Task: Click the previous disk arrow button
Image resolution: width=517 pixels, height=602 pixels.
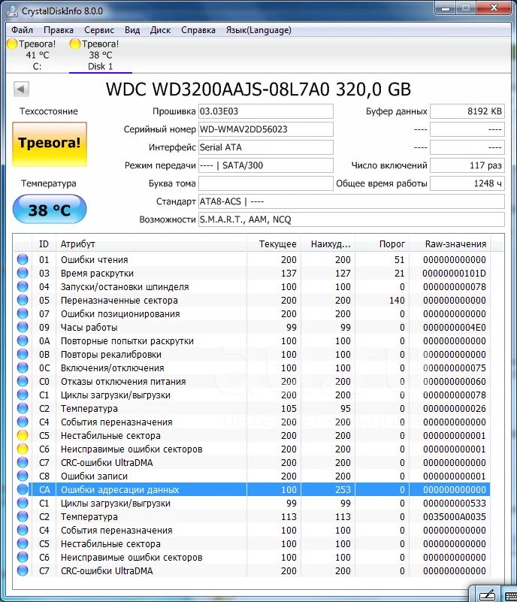Action: pos(21,89)
